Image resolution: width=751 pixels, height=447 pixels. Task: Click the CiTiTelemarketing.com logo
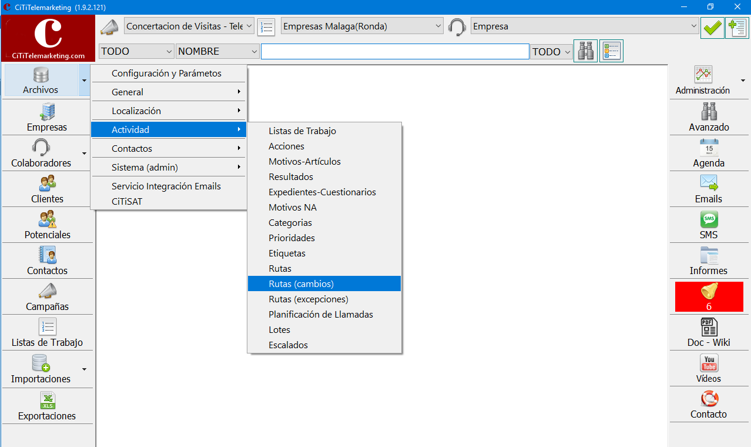click(48, 38)
